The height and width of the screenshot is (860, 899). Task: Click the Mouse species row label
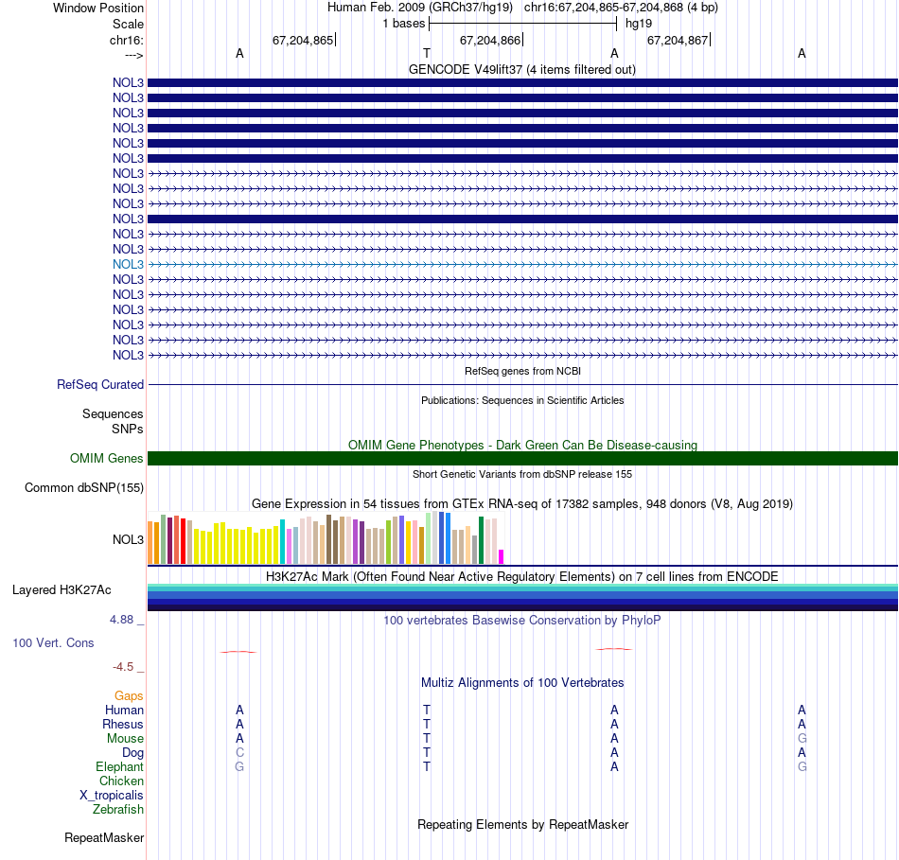[x=125, y=739]
